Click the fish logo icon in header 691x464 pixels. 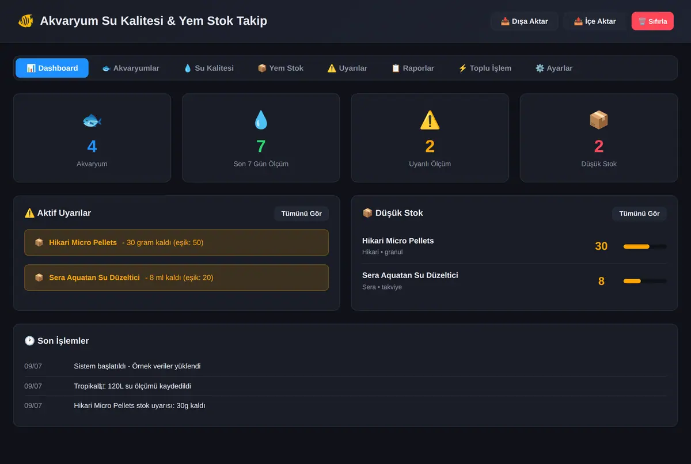click(25, 21)
